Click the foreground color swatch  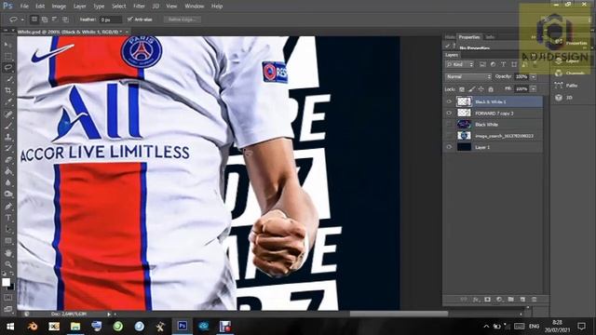coord(6,282)
